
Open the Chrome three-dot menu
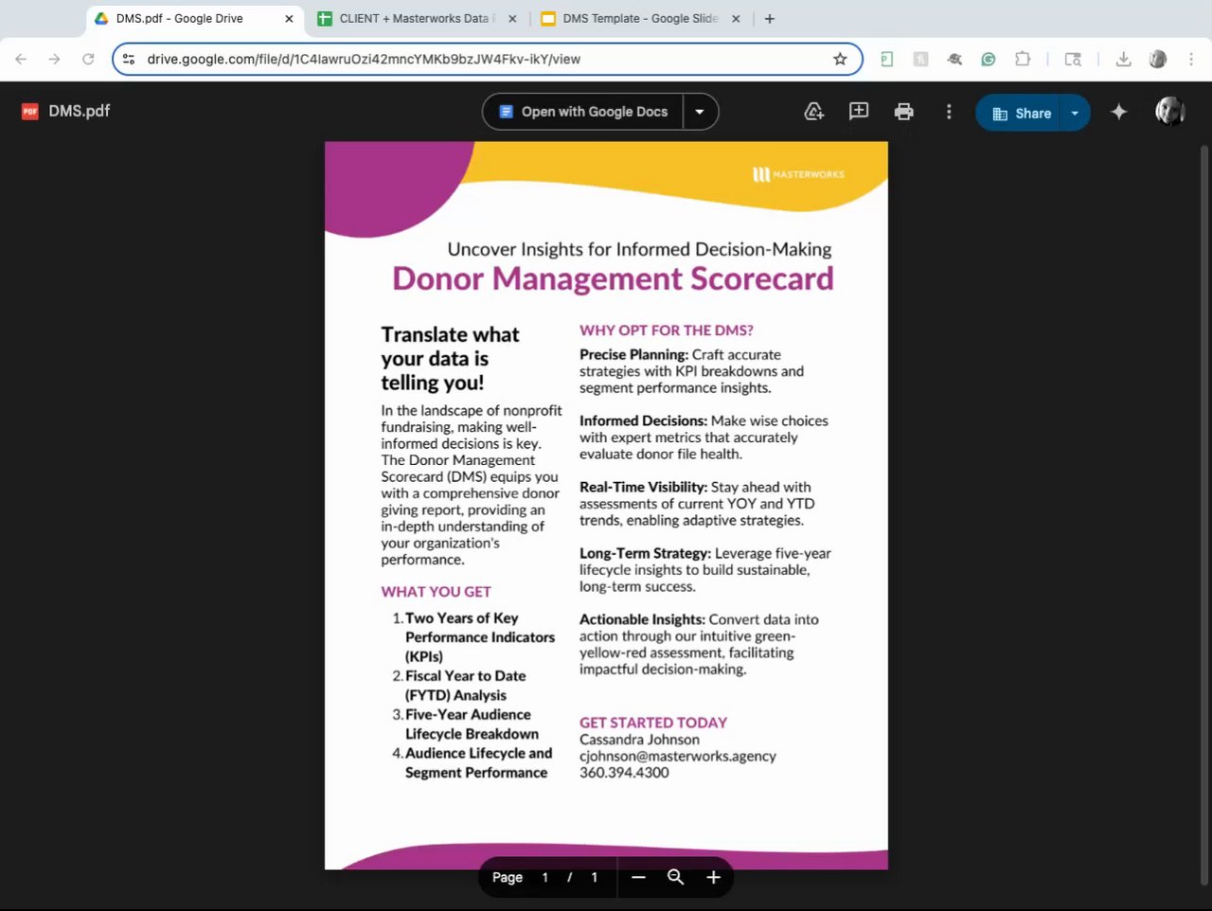(x=1191, y=59)
